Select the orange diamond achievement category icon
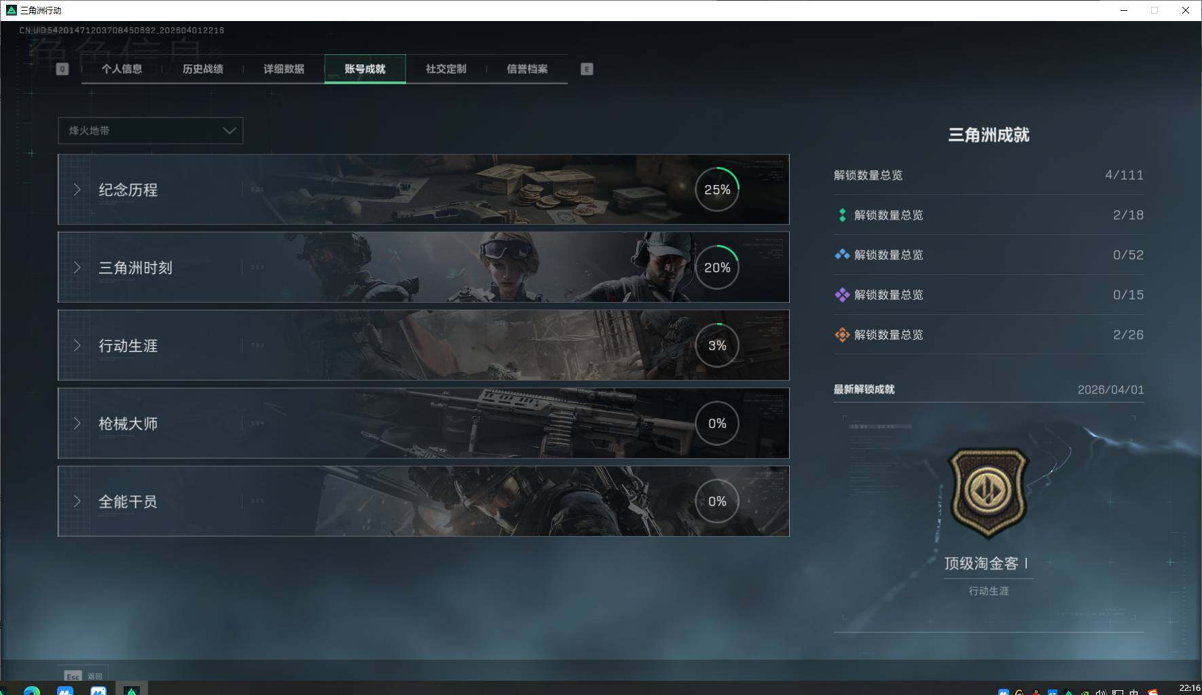This screenshot has width=1202, height=695. point(841,335)
